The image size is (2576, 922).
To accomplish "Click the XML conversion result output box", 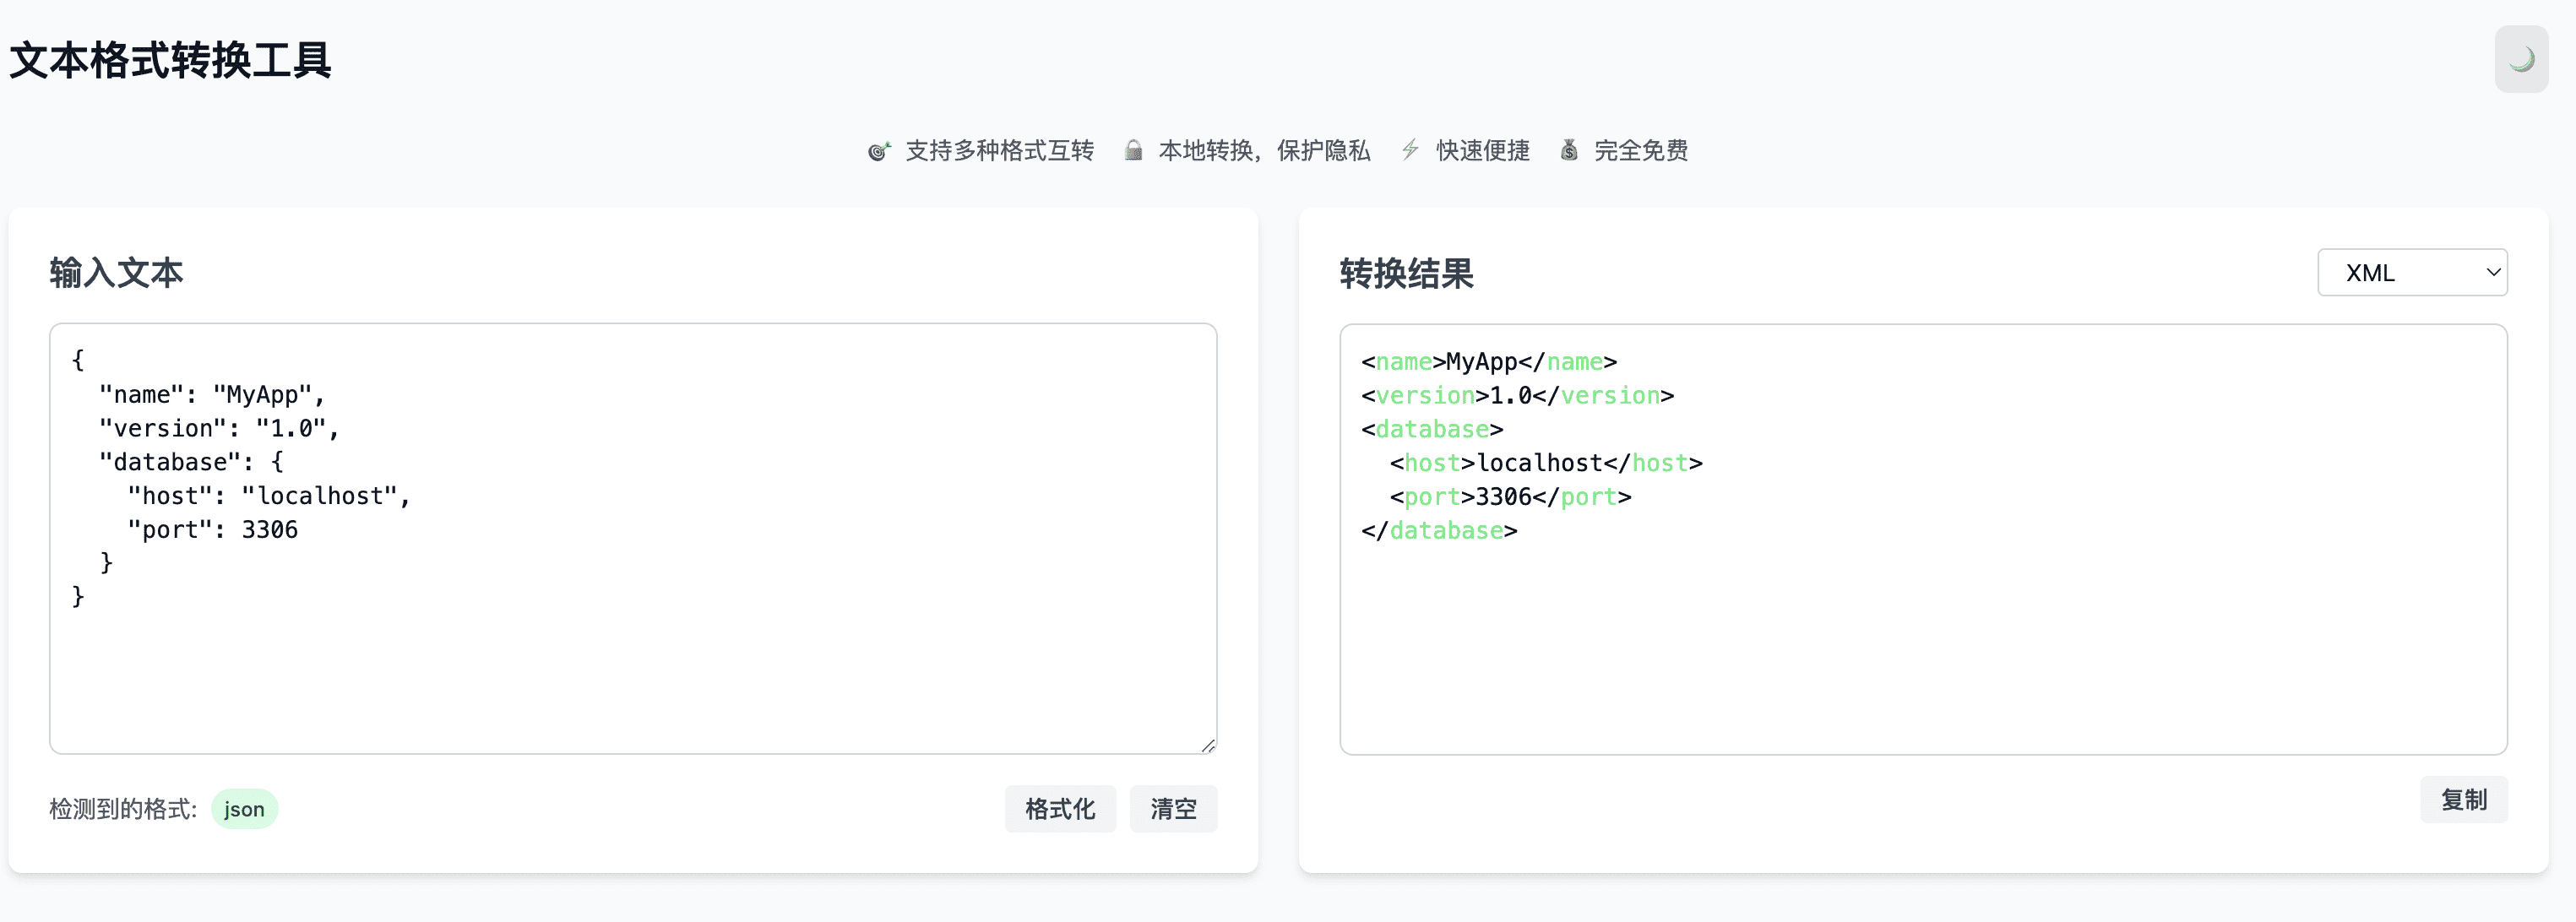I will click(x=1922, y=640).
